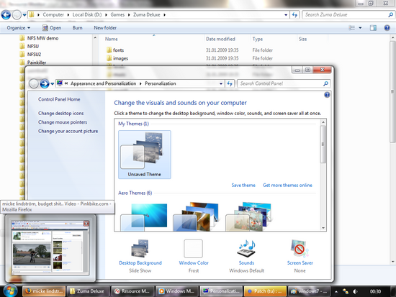The width and height of the screenshot is (396, 297).
Task: Click Change your account picture link
Action: (x=68, y=131)
